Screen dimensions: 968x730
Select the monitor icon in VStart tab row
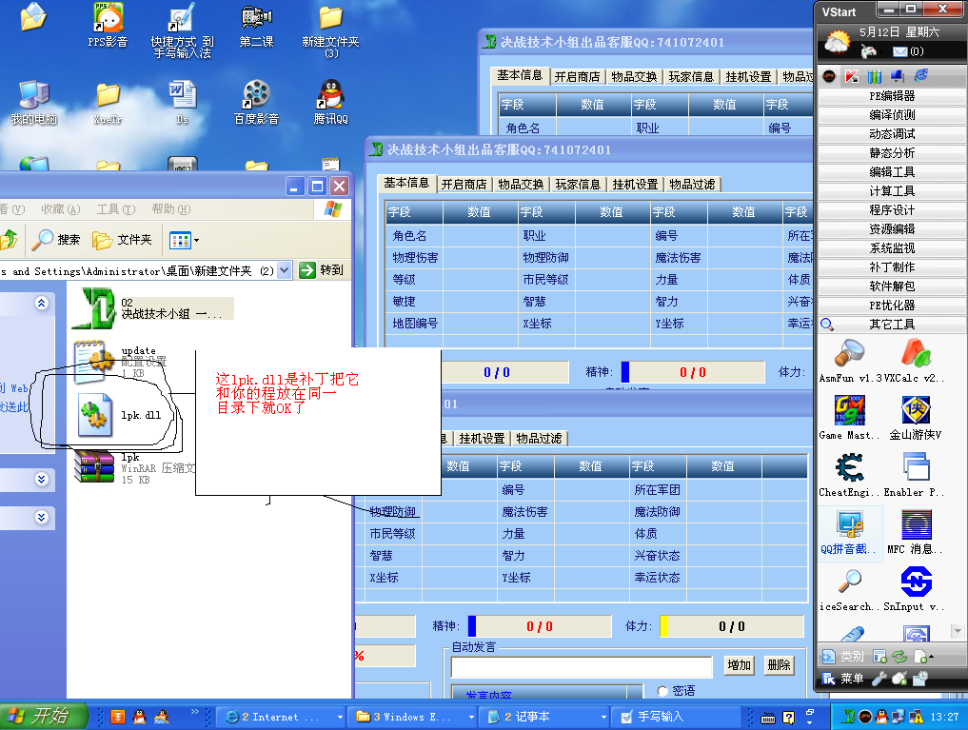(x=898, y=76)
